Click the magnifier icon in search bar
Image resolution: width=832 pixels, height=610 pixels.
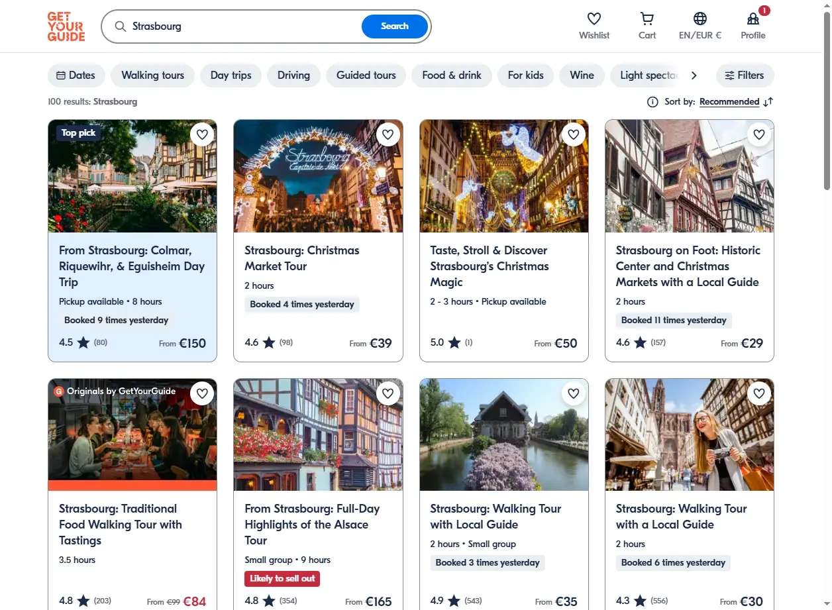[x=121, y=26]
